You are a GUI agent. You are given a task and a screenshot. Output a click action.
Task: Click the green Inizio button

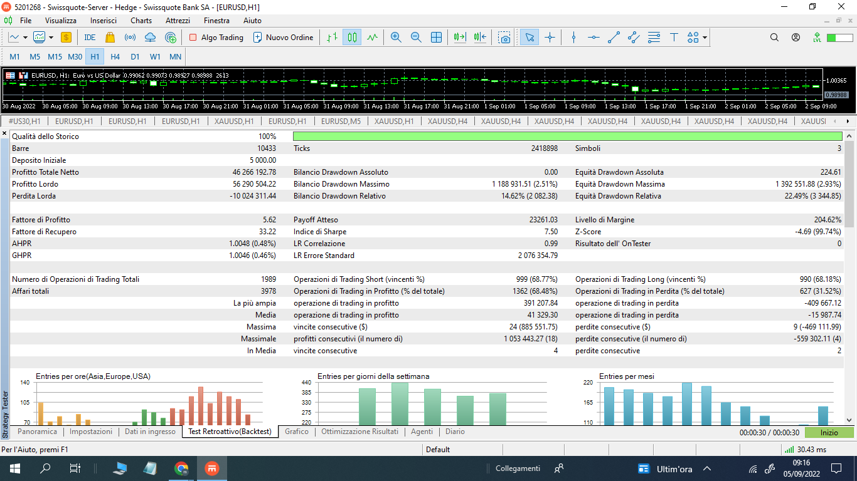coord(829,432)
